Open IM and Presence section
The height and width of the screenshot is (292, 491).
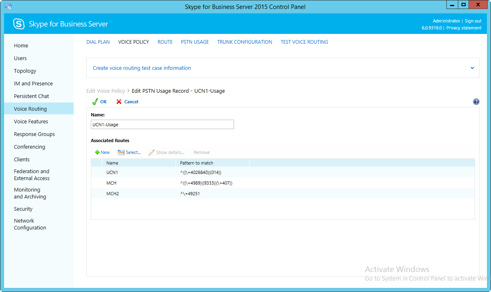pos(33,84)
